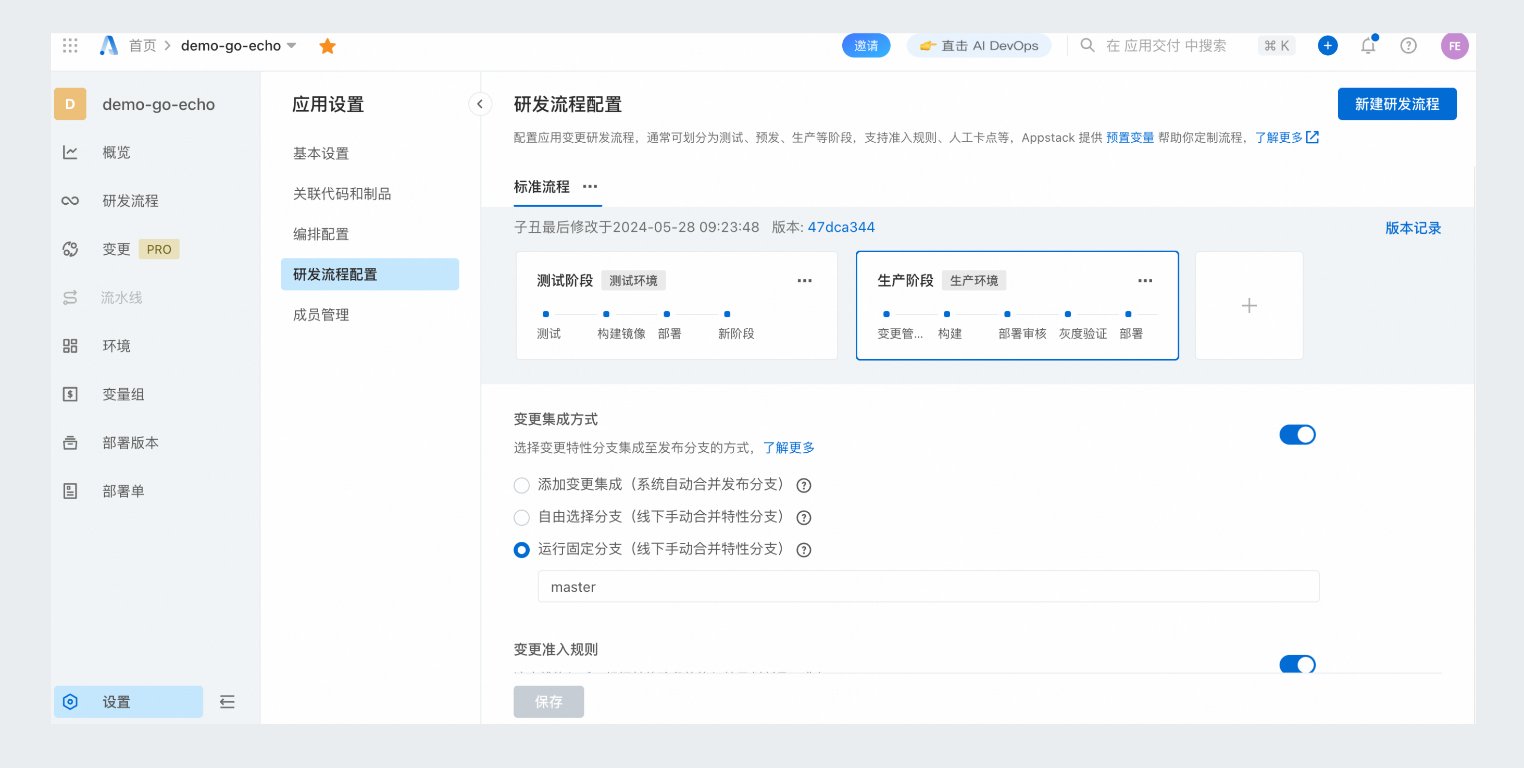Click 新建研发流程 button
Screen dimensions: 1524x768
click(x=1397, y=104)
